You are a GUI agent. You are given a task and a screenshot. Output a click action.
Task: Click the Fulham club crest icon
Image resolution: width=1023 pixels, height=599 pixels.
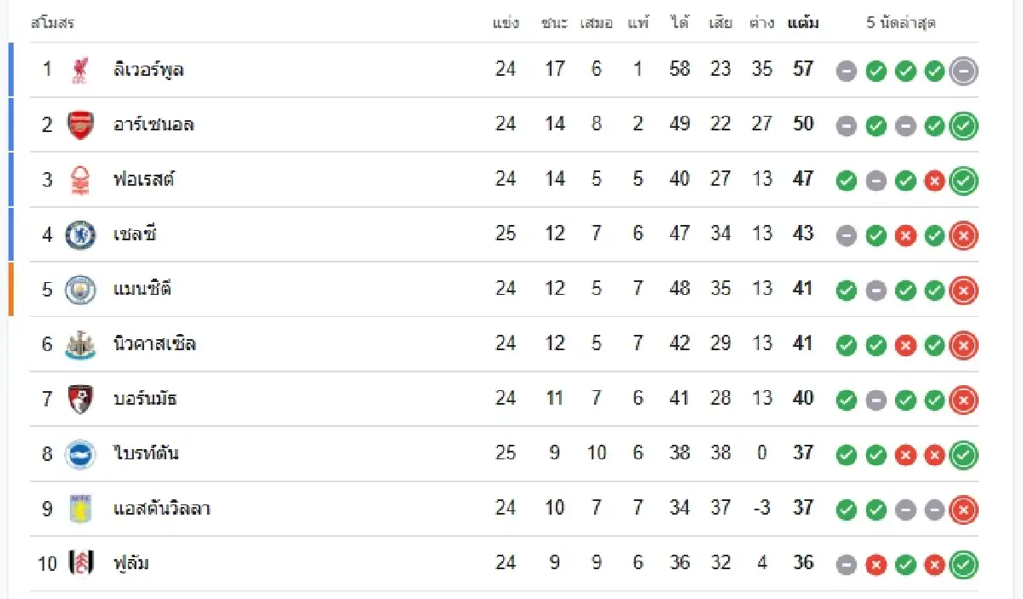coord(79,563)
